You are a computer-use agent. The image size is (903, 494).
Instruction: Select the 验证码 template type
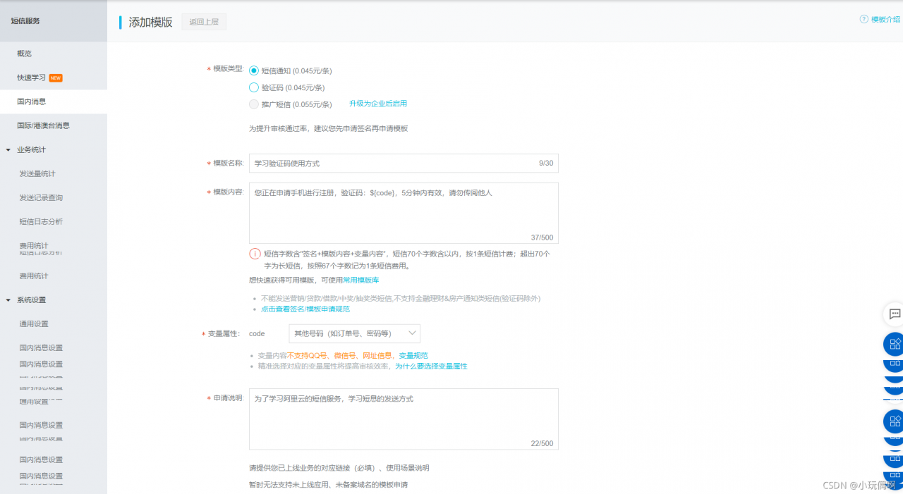pyautogui.click(x=254, y=87)
